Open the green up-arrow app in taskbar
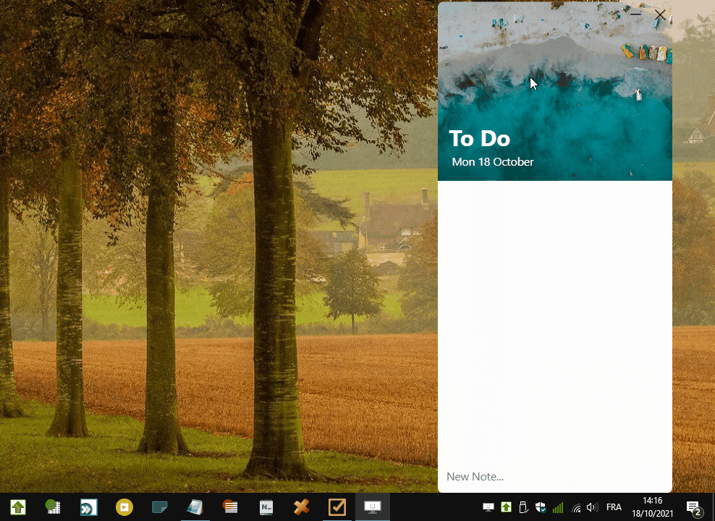715x521 pixels. coord(18,507)
